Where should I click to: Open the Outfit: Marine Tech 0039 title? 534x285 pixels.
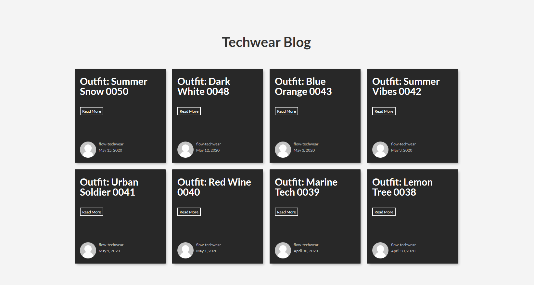(x=306, y=187)
